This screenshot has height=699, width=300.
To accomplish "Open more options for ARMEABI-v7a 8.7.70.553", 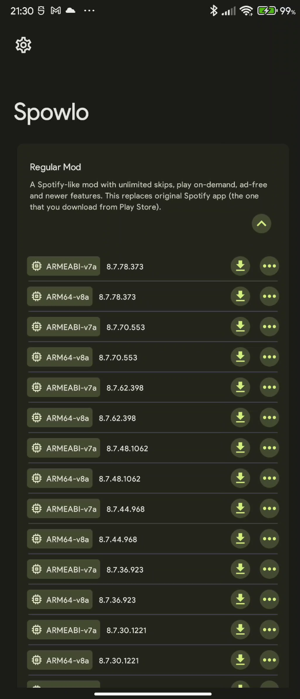I will 269,327.
